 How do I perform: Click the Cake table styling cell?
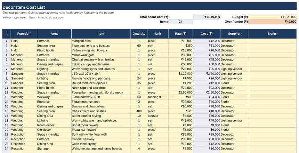click(101, 144)
